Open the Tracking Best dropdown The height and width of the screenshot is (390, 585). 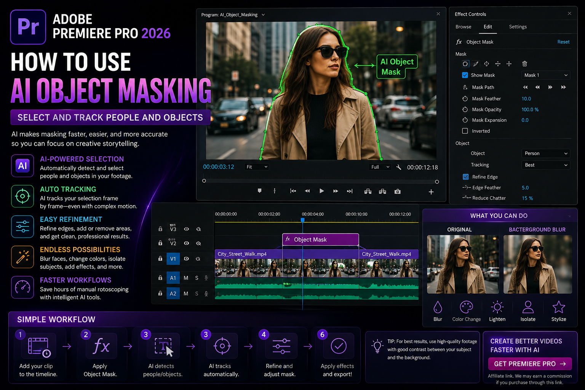click(x=545, y=165)
